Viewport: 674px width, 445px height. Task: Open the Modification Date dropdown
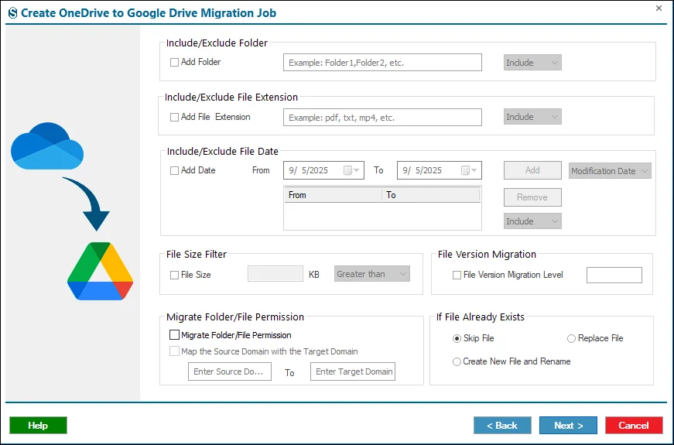pos(610,171)
